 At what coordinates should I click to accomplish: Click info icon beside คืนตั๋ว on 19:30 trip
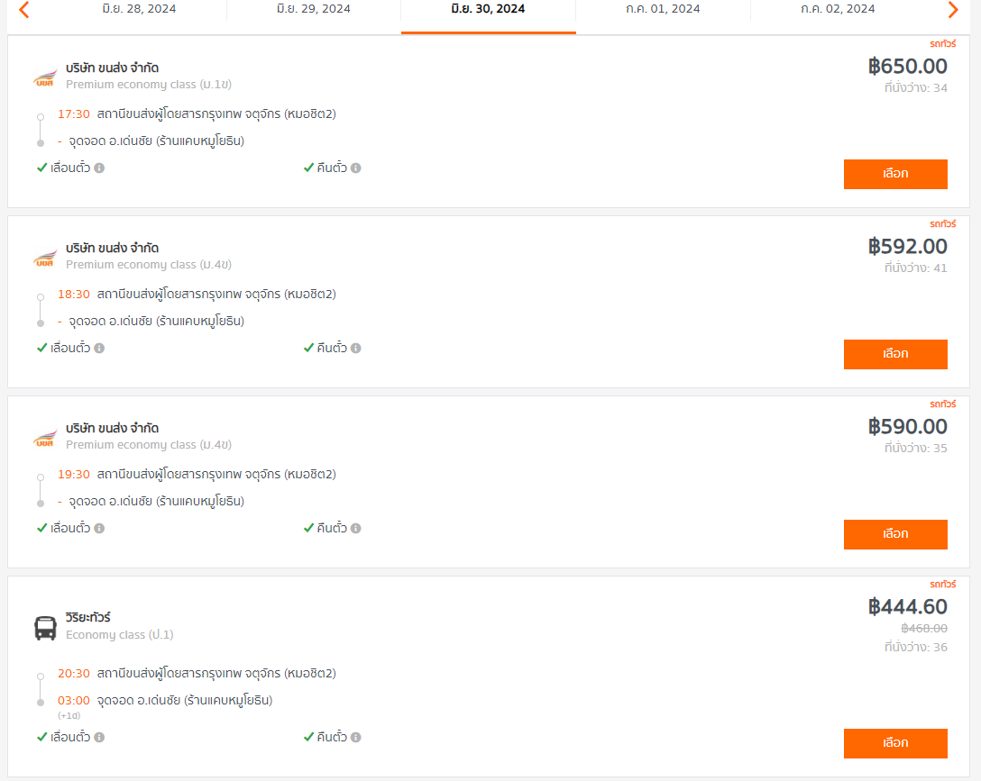pos(356,529)
